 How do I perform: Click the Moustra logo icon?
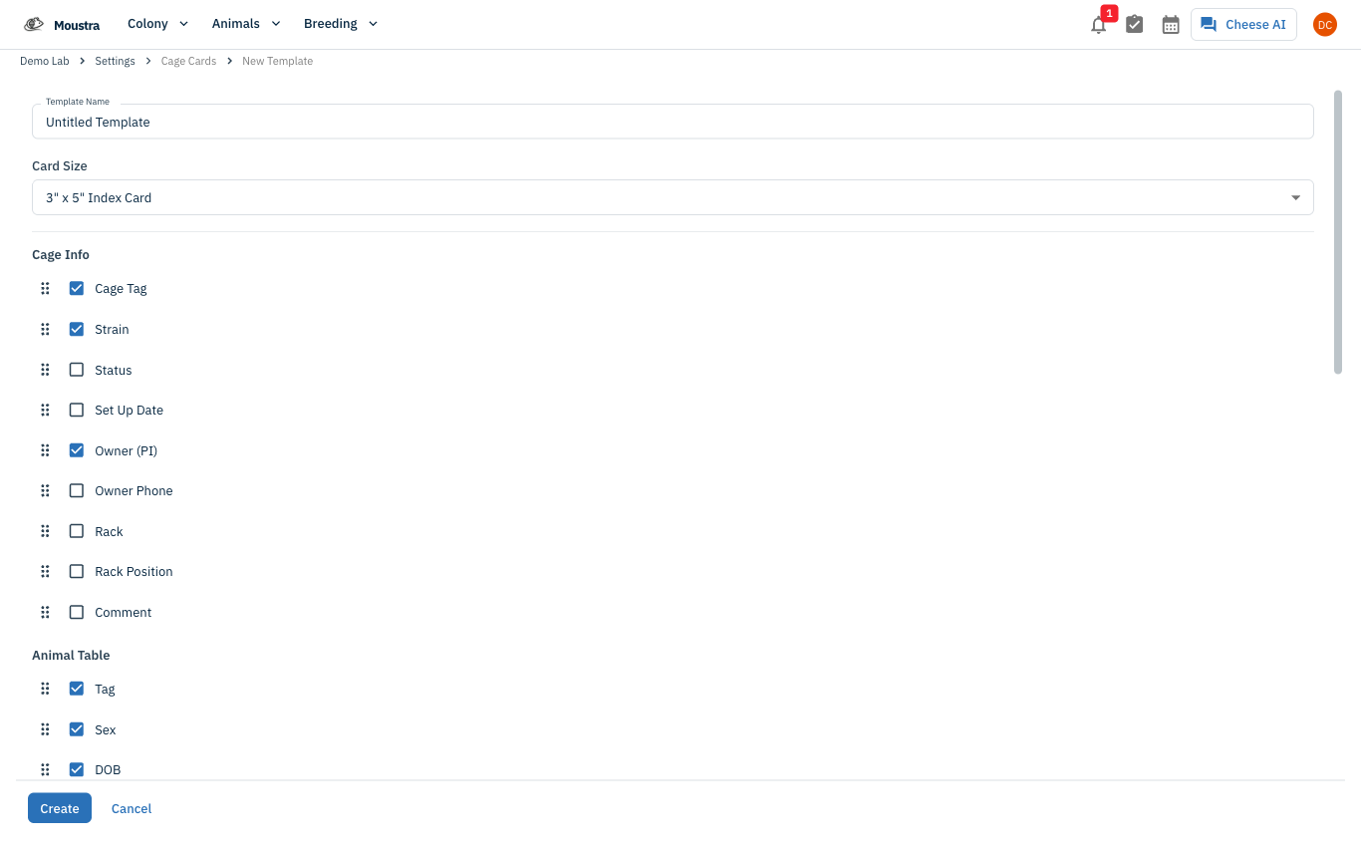(x=34, y=24)
